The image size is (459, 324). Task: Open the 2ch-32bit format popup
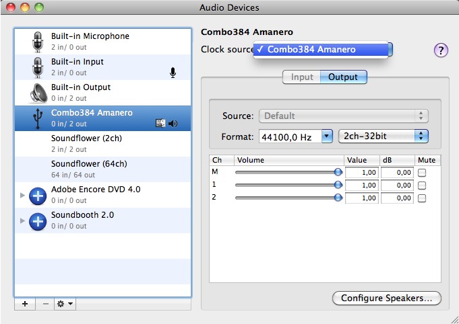point(384,136)
